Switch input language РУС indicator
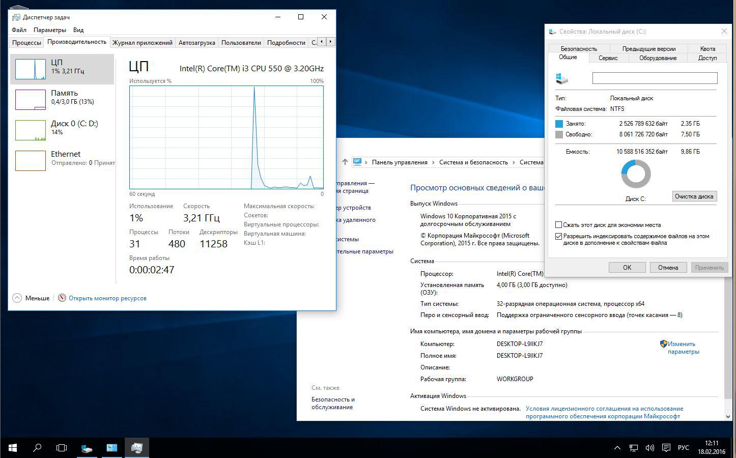This screenshot has height=458, width=736. tap(684, 448)
